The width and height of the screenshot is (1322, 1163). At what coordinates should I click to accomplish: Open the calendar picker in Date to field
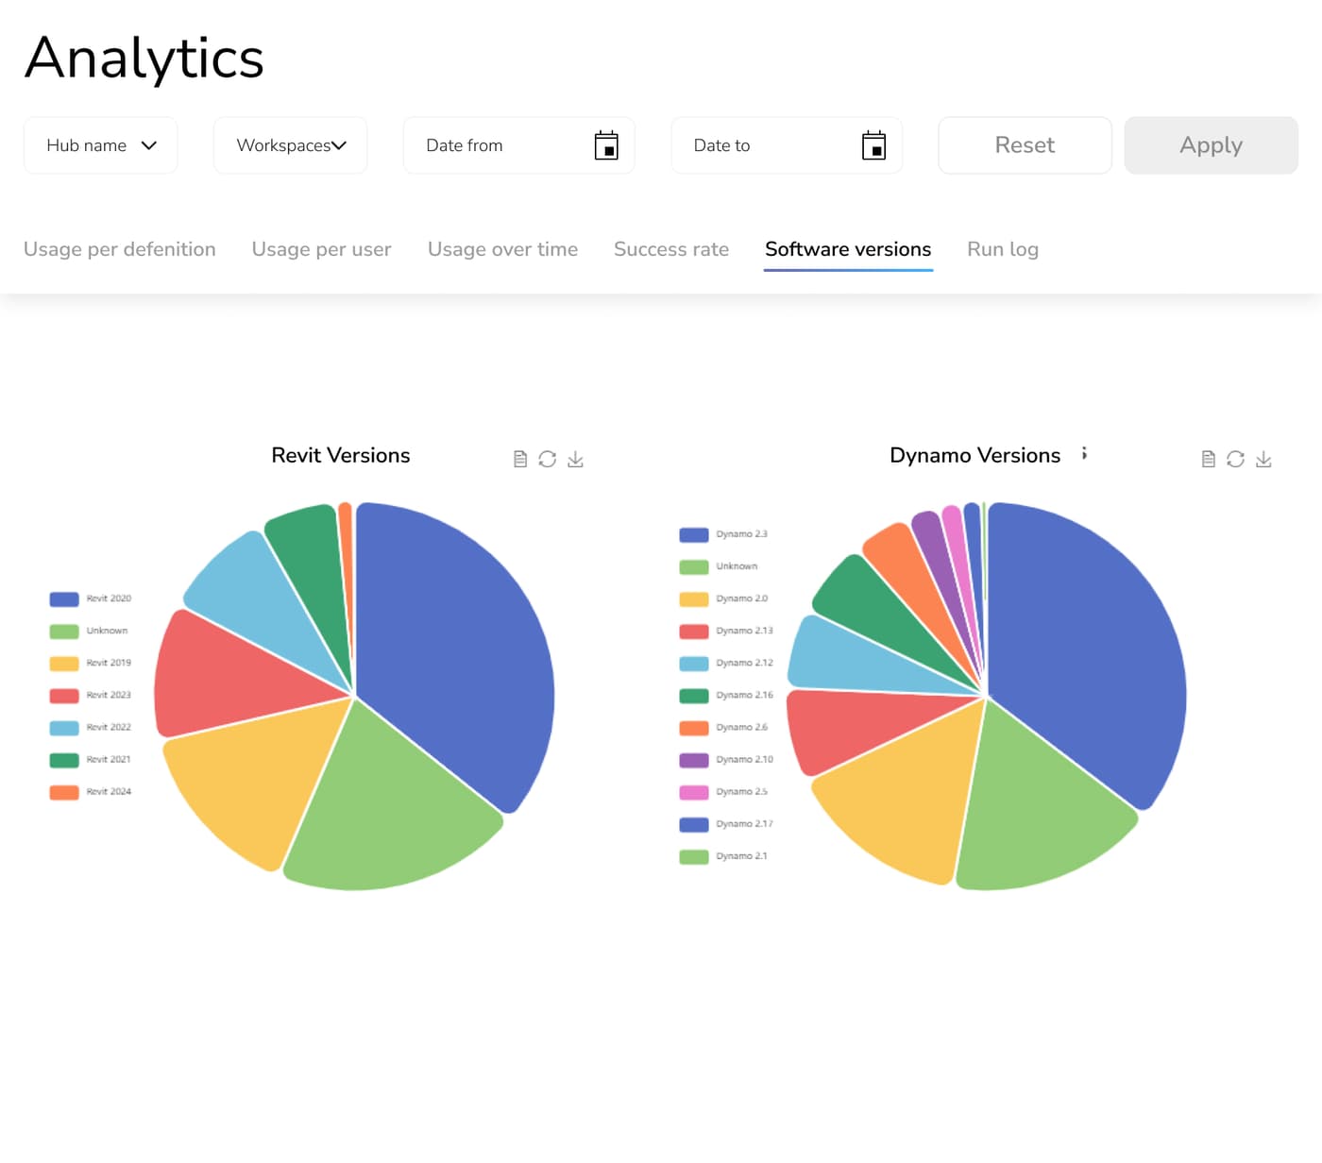click(x=874, y=145)
